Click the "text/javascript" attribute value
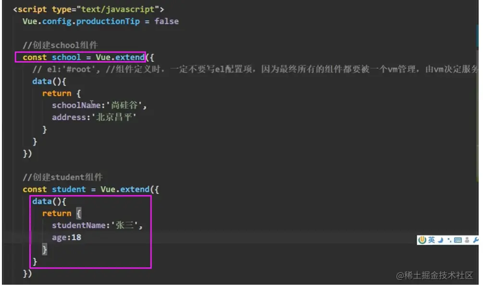This screenshot has width=483, height=290. pyautogui.click(x=118, y=9)
